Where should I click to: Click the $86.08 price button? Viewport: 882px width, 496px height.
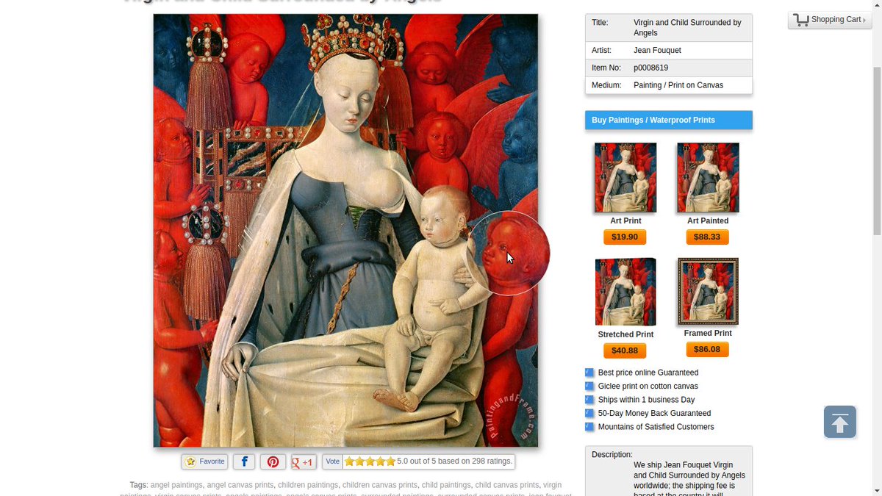pyautogui.click(x=707, y=349)
